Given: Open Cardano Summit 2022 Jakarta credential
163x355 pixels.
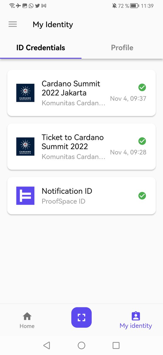Looking at the screenshot, I should click(81, 93).
